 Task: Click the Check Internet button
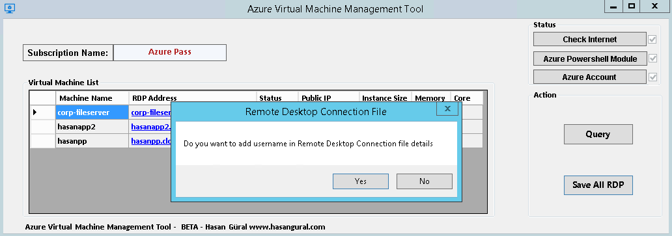[x=590, y=39]
